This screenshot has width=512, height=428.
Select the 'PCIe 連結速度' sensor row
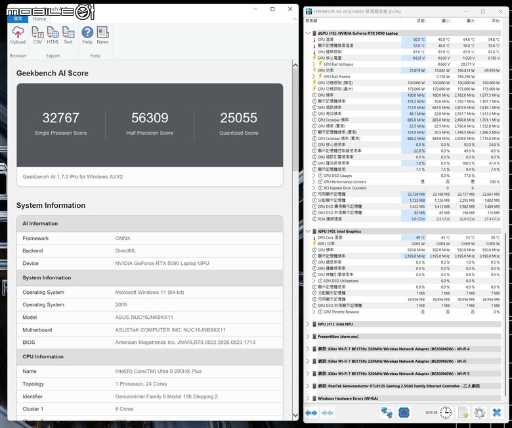click(x=406, y=219)
